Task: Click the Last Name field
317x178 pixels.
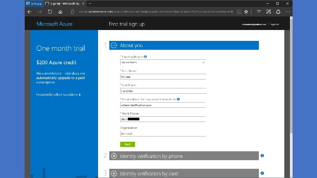Action: (163, 91)
